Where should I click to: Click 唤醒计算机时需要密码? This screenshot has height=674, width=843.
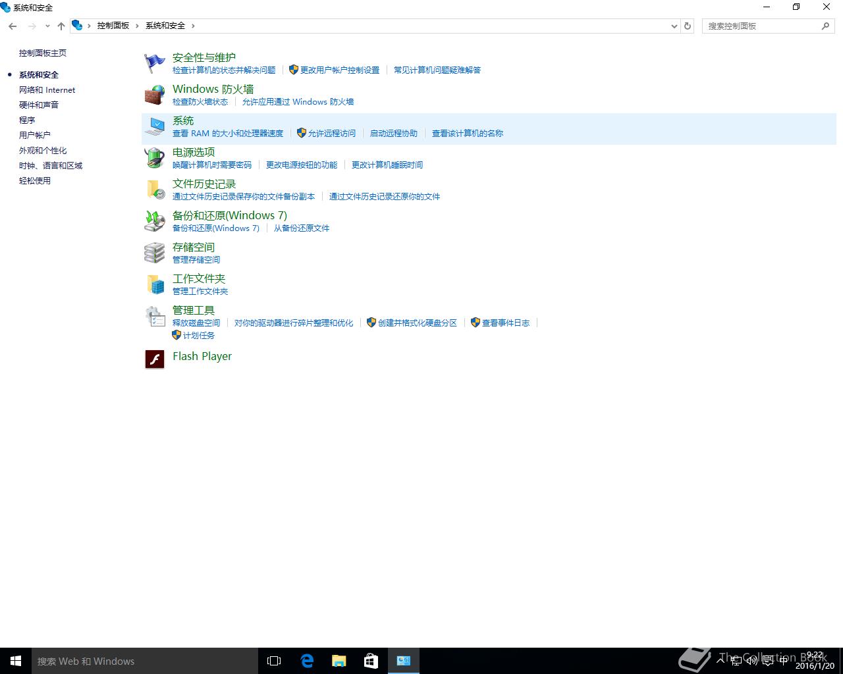tap(212, 165)
